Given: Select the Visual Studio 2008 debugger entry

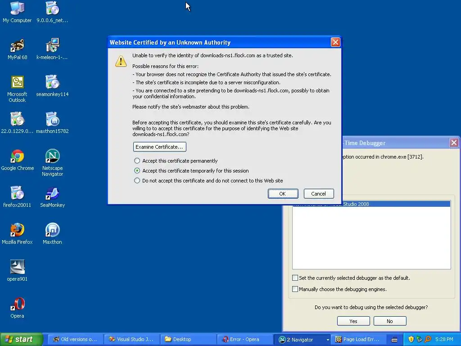Looking at the screenshot, I should (x=371, y=204).
